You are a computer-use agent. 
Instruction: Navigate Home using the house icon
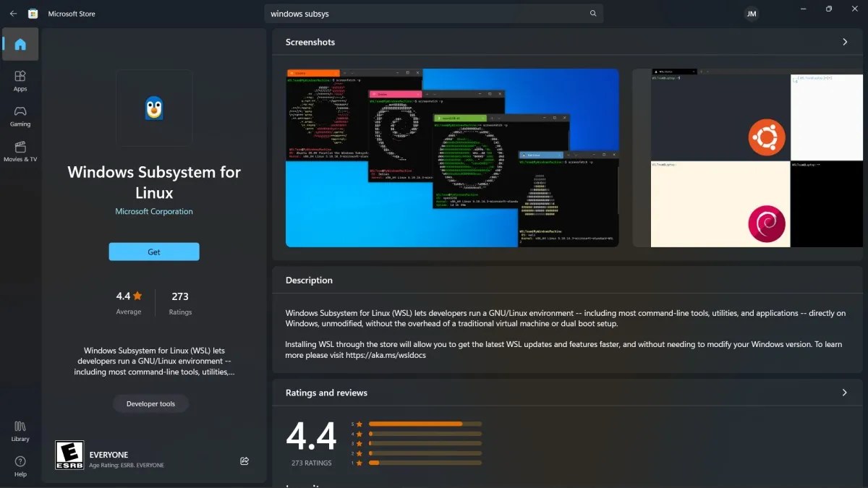20,44
